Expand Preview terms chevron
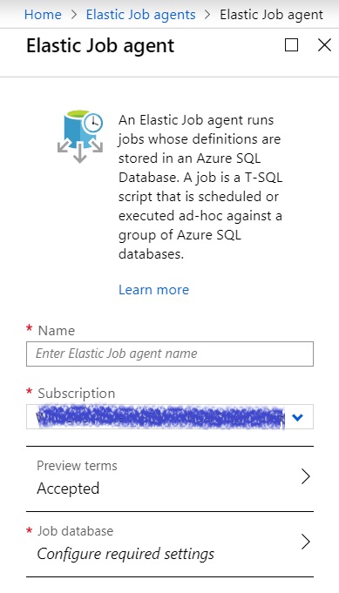 pos(306,476)
